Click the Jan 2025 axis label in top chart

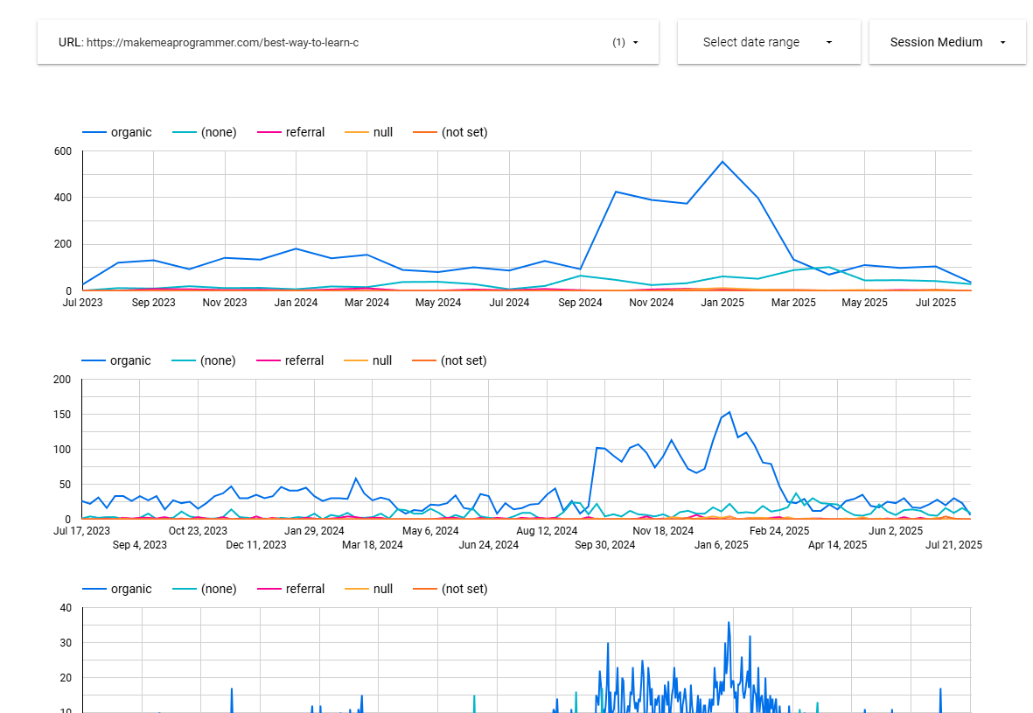(x=722, y=303)
